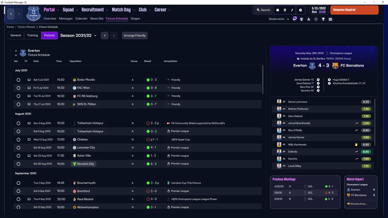Click the globe icon beside the bookmark icon
Viewport: 388px width, 218px height.
point(285,10)
